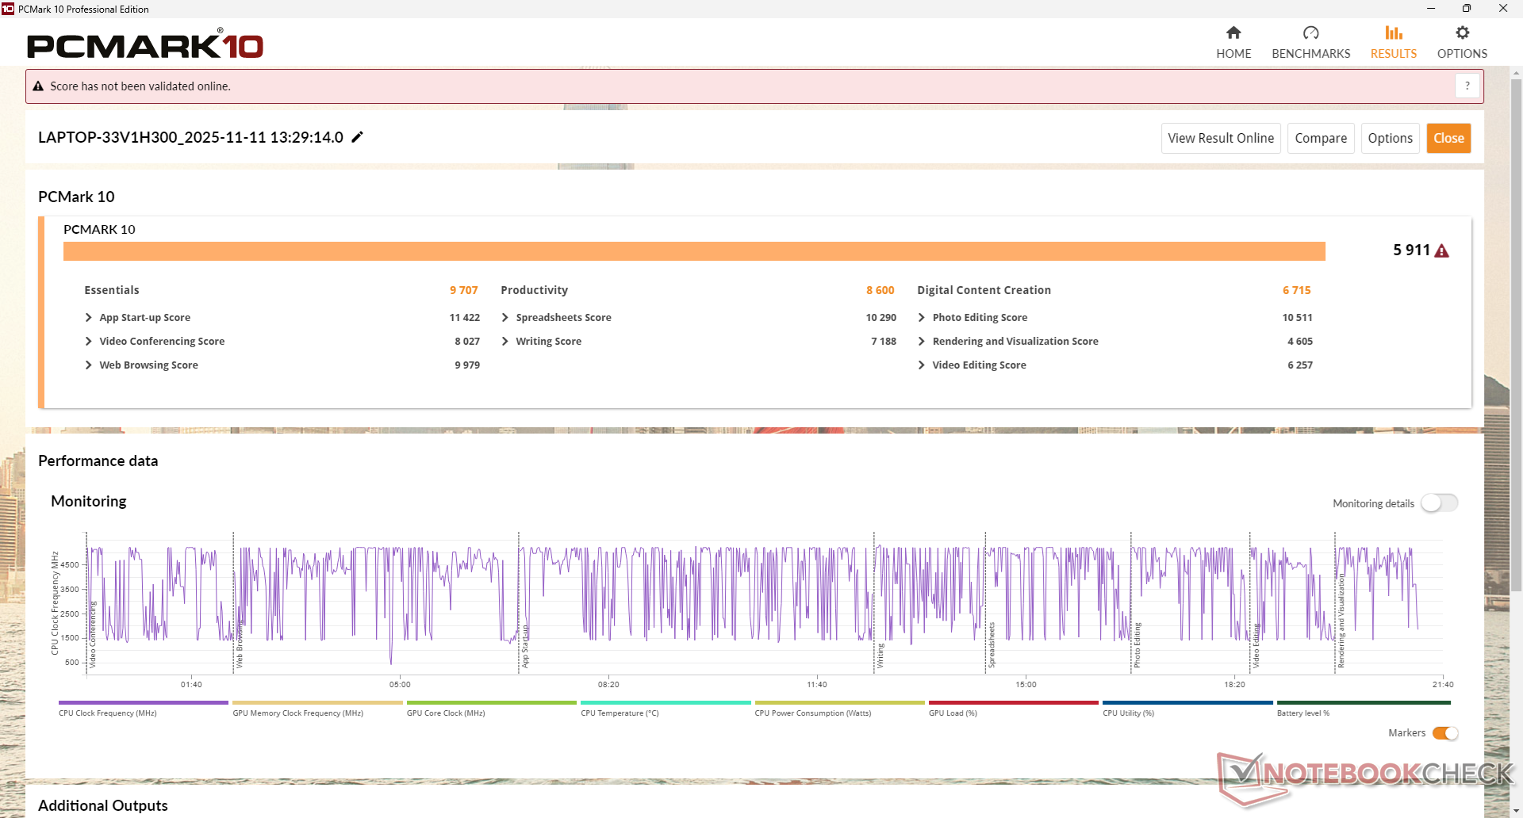Expand Rendering and Visualization Score
The width and height of the screenshot is (1523, 818).
922,342
